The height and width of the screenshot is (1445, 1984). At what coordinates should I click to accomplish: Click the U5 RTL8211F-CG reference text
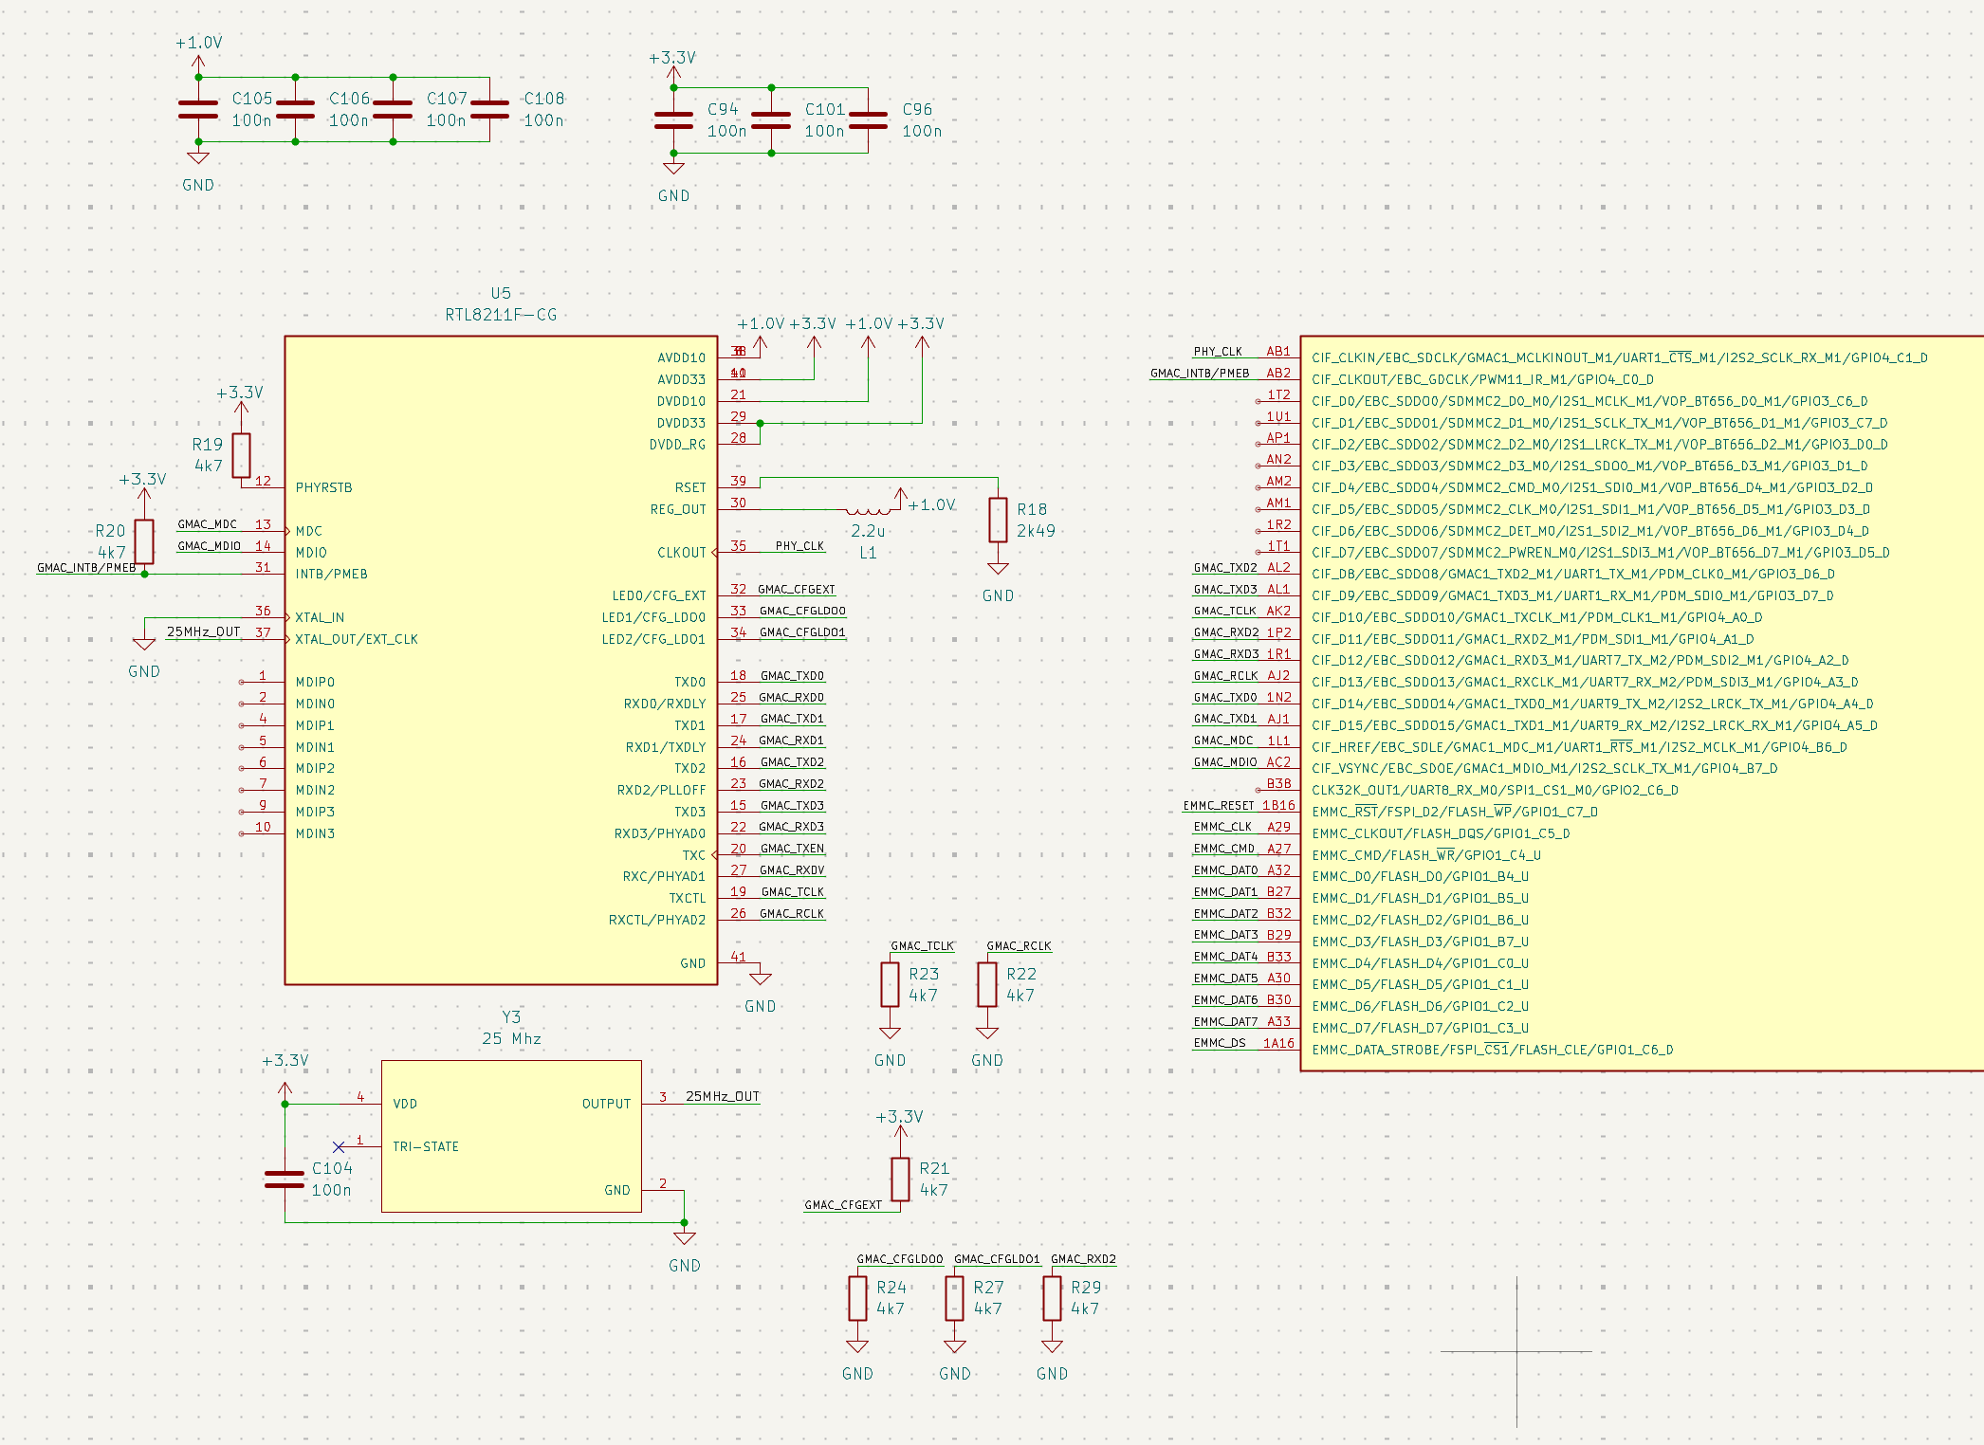click(x=501, y=293)
